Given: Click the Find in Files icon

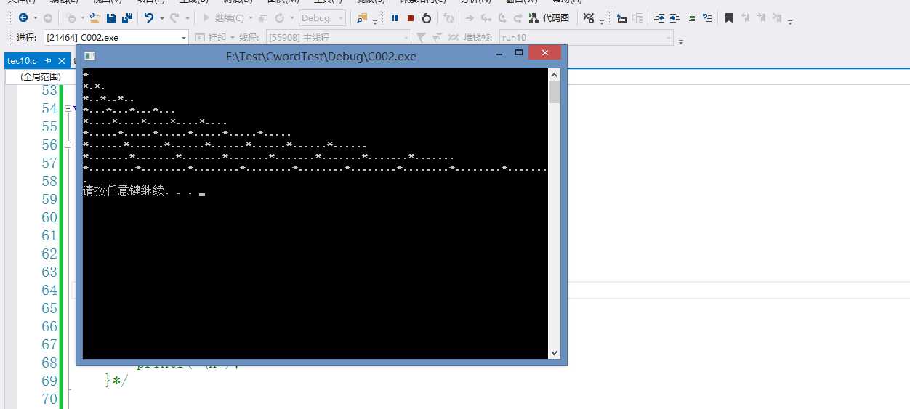Looking at the screenshot, I should click(362, 18).
